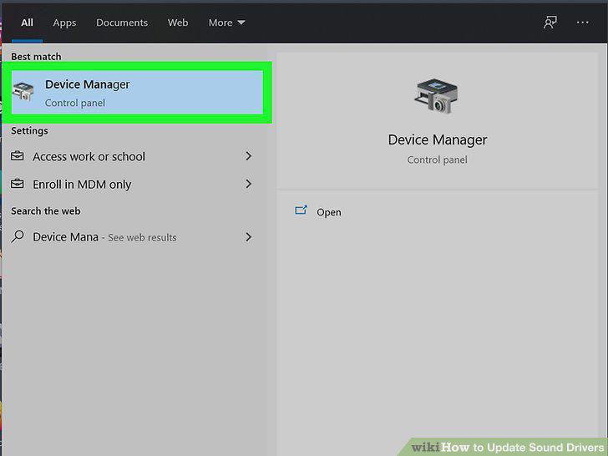Click the Search the web heading
Screen dimensions: 608x456
click(46, 211)
